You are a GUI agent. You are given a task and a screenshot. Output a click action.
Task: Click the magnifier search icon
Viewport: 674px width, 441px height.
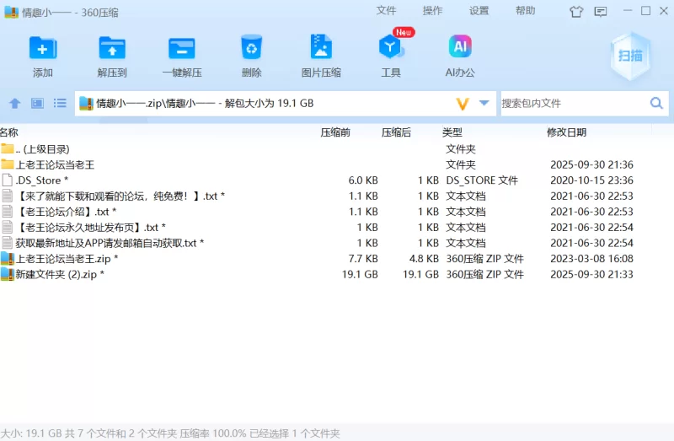[656, 104]
